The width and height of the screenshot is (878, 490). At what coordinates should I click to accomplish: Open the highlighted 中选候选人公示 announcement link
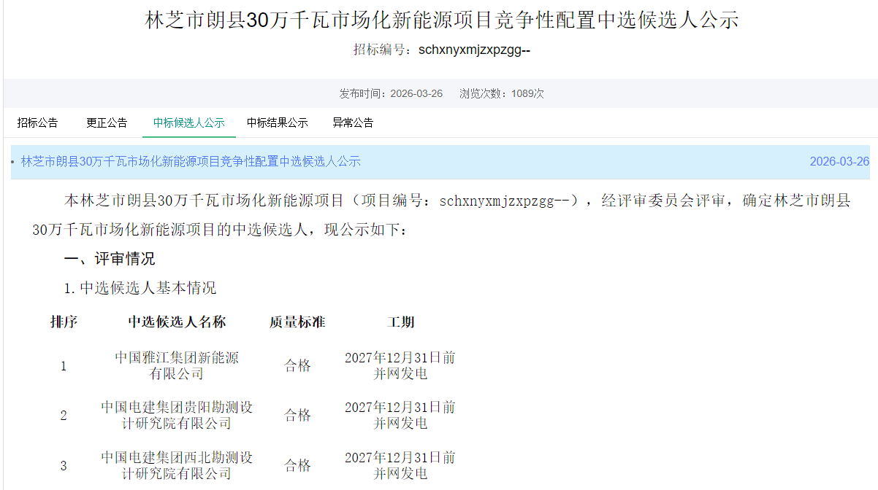pos(191,161)
